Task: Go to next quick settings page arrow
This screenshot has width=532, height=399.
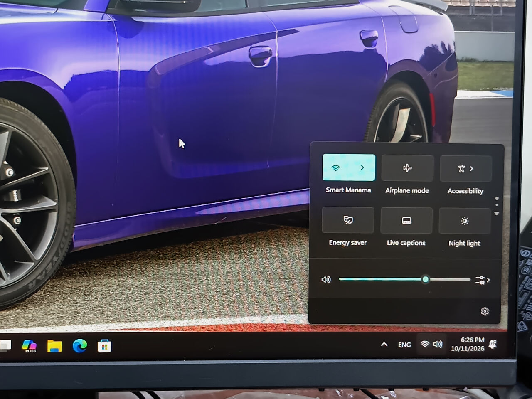Action: click(497, 214)
